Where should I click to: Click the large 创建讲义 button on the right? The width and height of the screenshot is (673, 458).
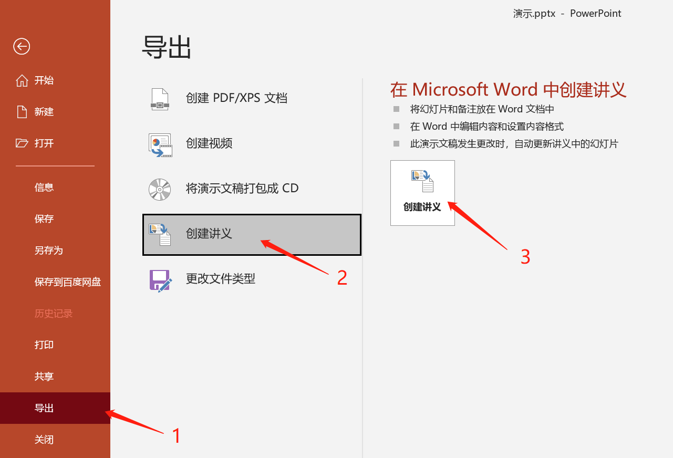422,192
